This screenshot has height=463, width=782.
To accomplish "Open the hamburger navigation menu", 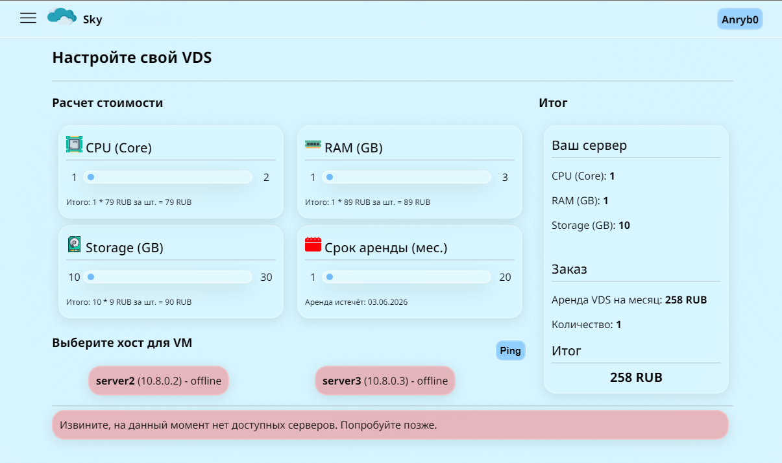I will pos(28,18).
